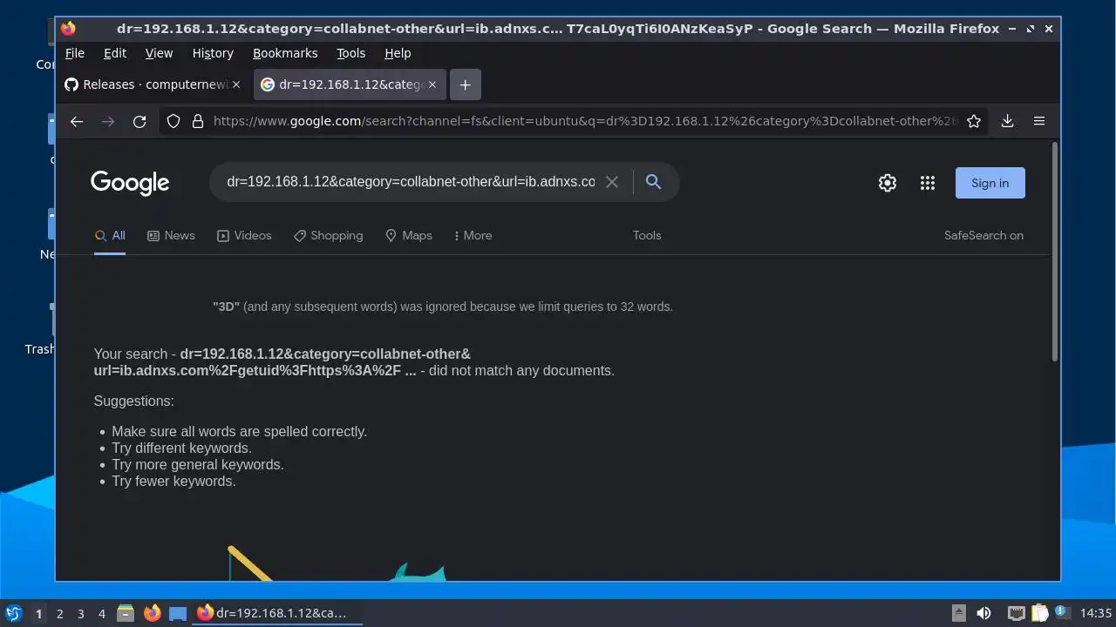Click the magnifier Search button
Viewport: 1116px width, 627px height.
[x=653, y=182]
